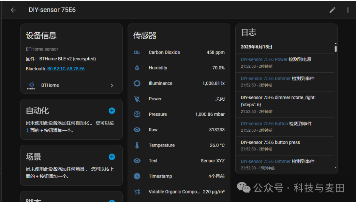Click the Temperature thermometer icon
Image resolution: width=356 pixels, height=202 pixels.
pyautogui.click(x=137, y=145)
